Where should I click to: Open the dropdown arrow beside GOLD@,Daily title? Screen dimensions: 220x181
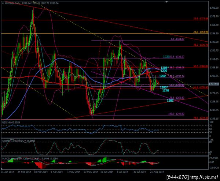pyautogui.click(x=3, y=3)
